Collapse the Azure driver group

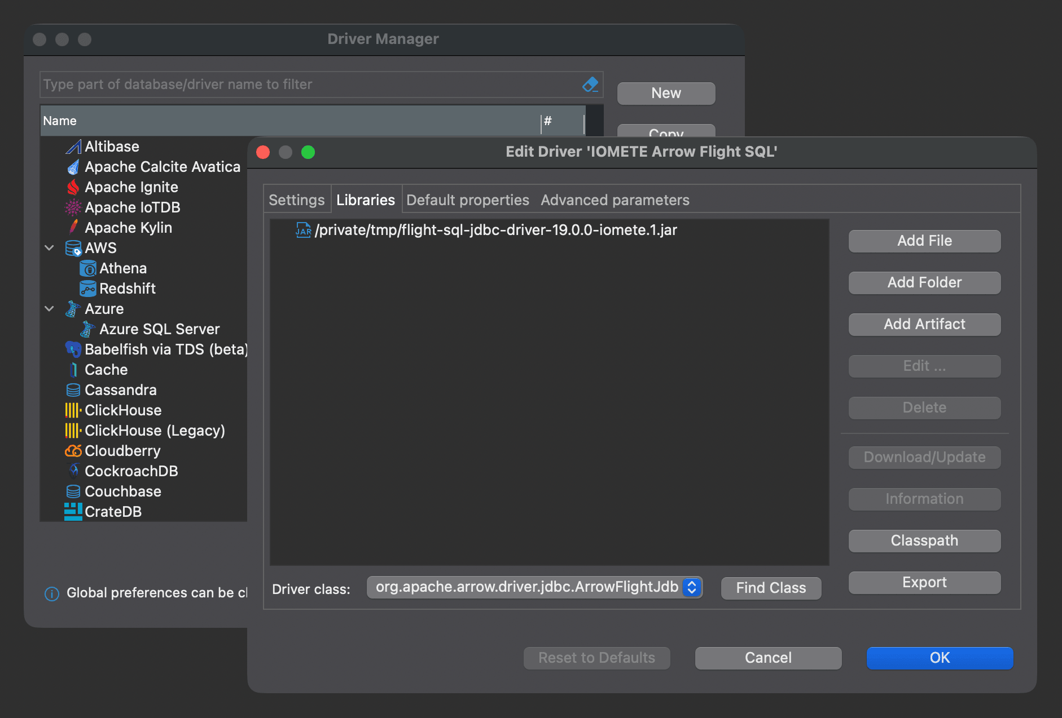point(50,309)
